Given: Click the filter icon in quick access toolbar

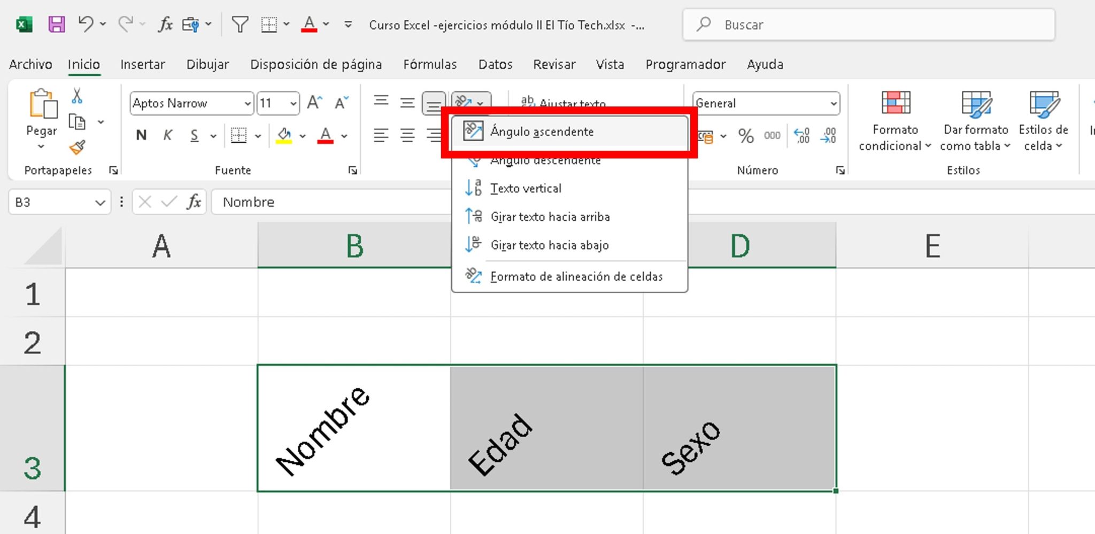Looking at the screenshot, I should tap(240, 24).
